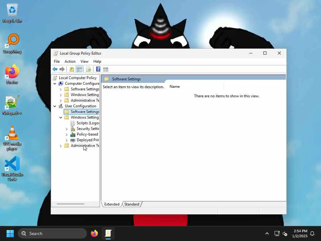Click the Forward arrow toolbar button

point(62,69)
